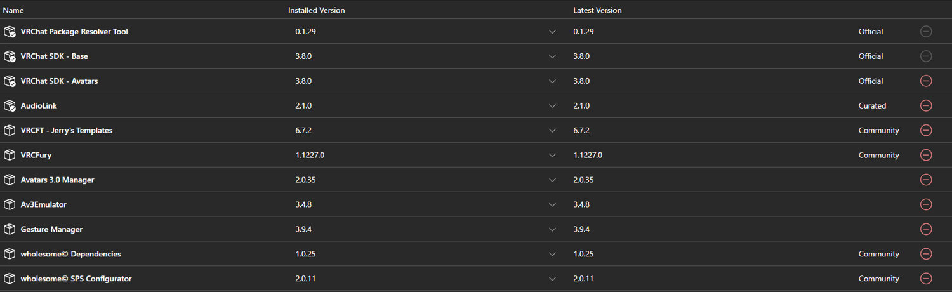Open version selector for wholesome SPS Configurator
The height and width of the screenshot is (292, 952).
[552, 279]
